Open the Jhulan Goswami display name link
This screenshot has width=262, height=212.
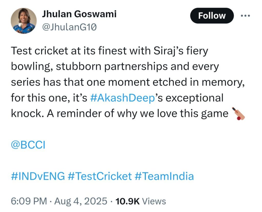[79, 14]
